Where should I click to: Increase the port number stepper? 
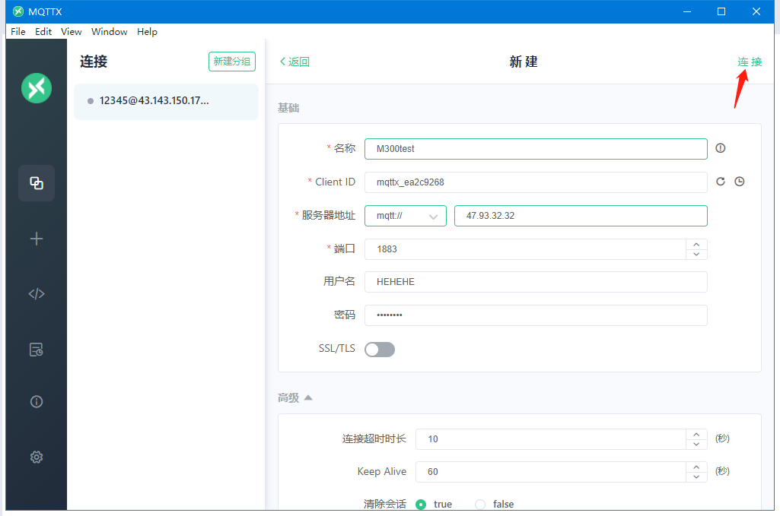coord(696,244)
